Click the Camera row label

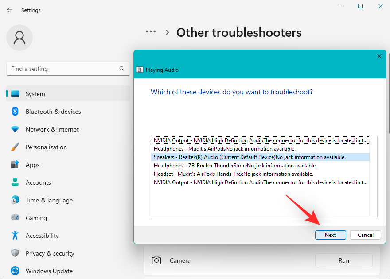click(x=180, y=260)
